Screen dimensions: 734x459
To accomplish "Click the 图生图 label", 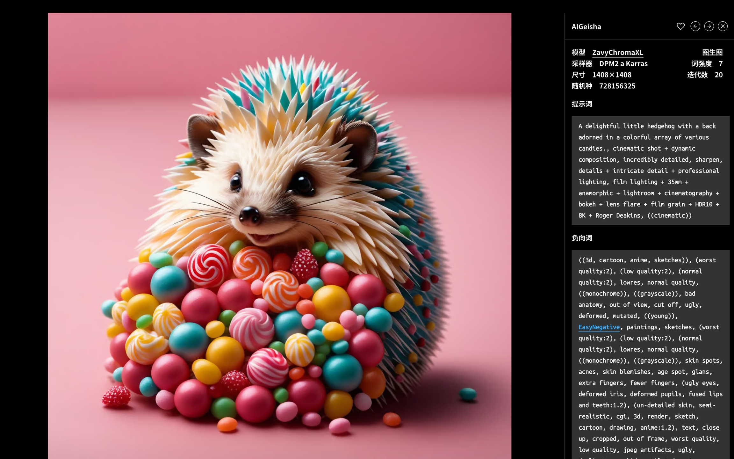I will (712, 53).
